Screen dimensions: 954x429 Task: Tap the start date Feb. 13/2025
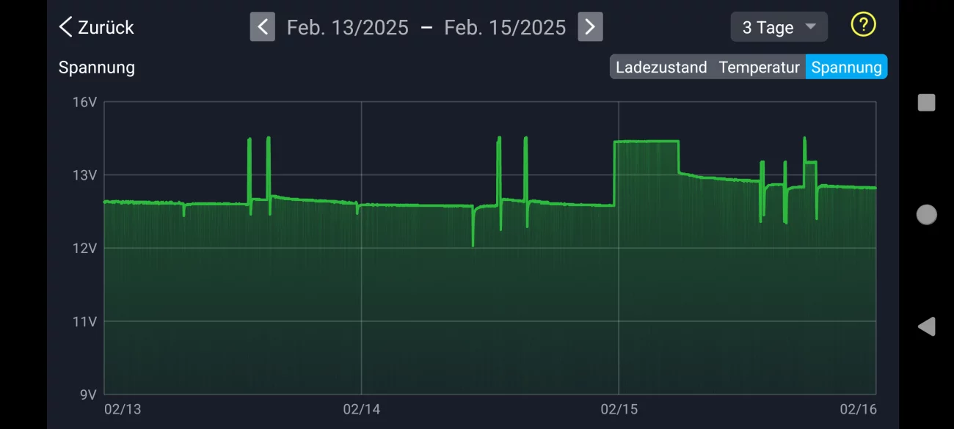click(347, 28)
